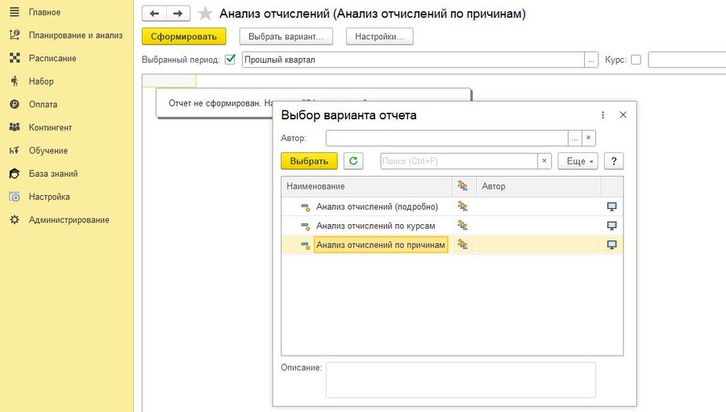Toggle the Выбранный период checkbox

click(x=230, y=59)
